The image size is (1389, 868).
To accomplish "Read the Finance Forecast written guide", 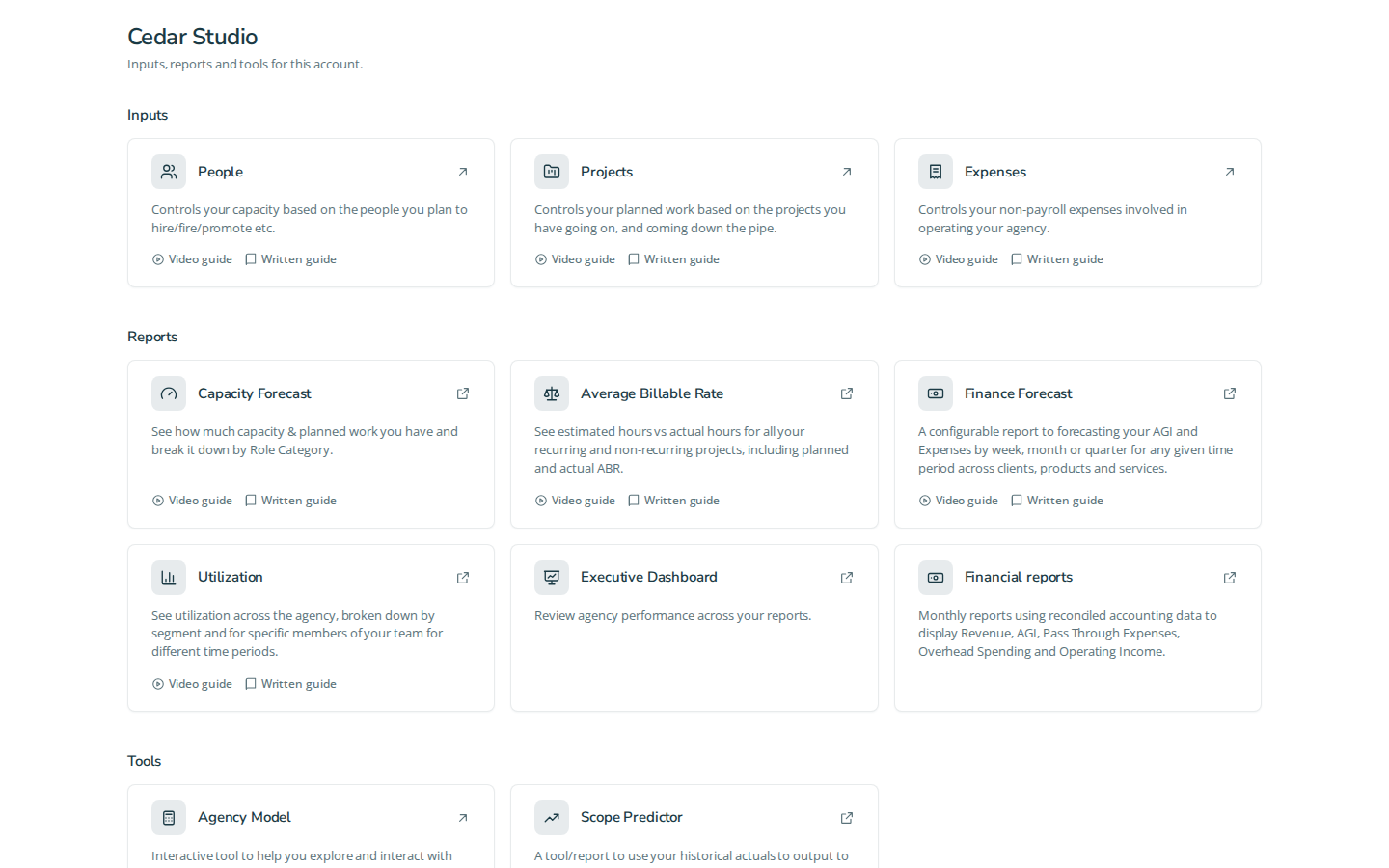I will coord(1057,501).
